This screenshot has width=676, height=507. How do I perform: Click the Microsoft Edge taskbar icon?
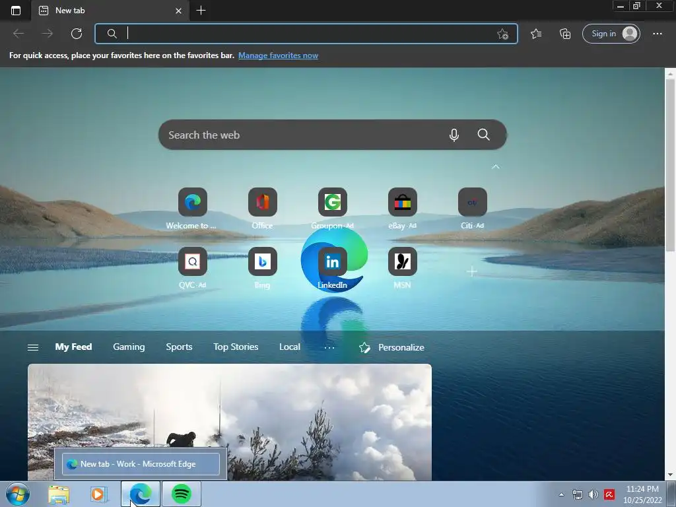coord(141,494)
